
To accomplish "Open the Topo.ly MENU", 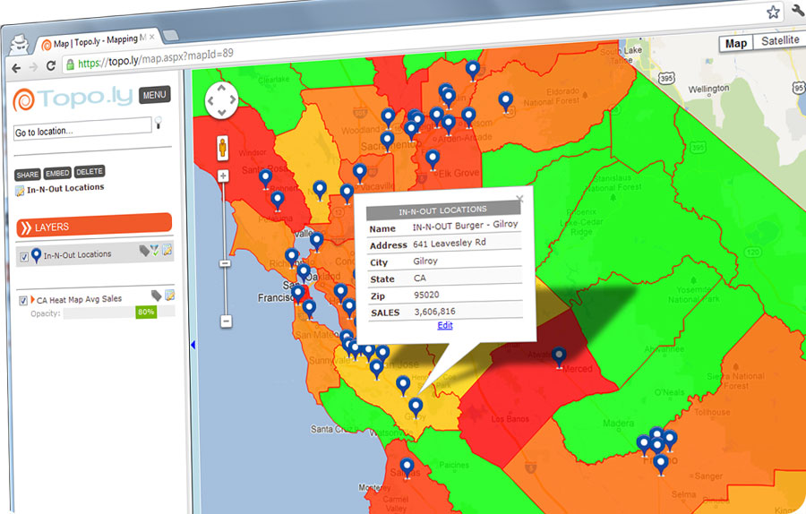I will (154, 95).
